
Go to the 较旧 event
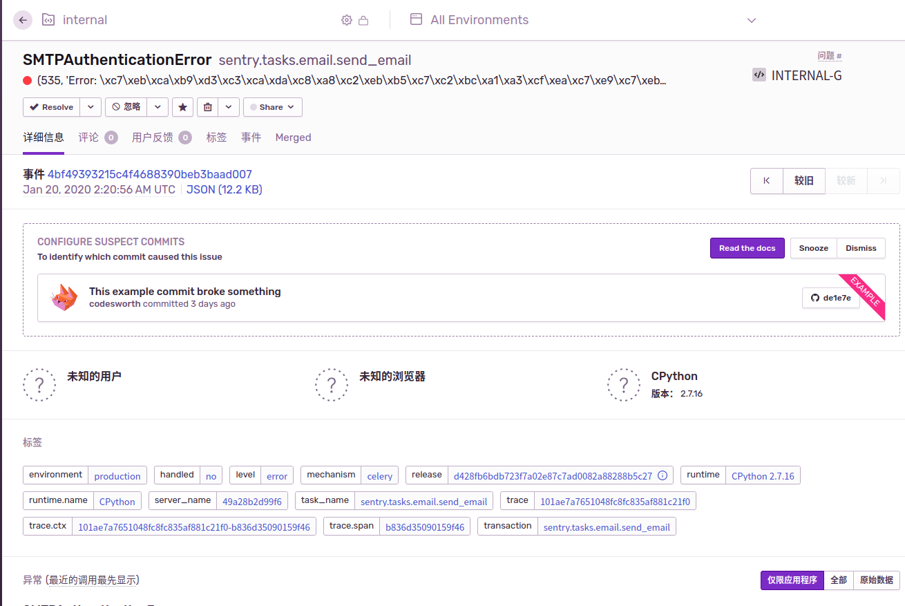[804, 181]
